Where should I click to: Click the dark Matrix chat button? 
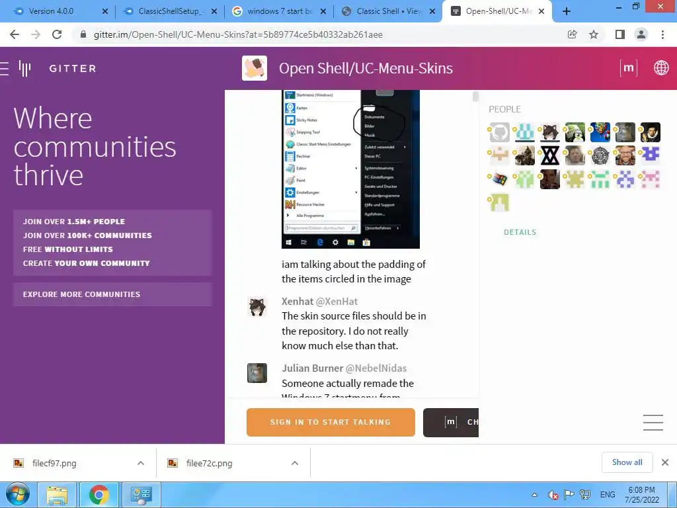pyautogui.click(x=451, y=423)
